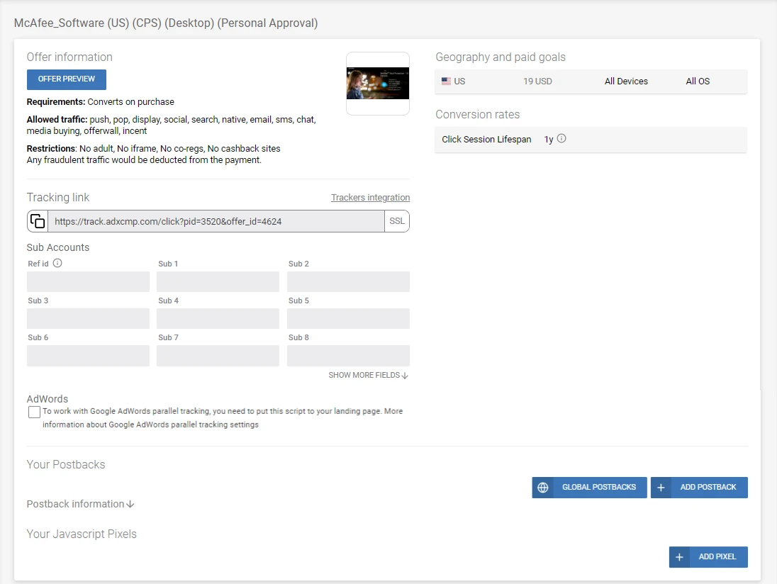Click the Add Pixel button
The width and height of the screenshot is (777, 584).
point(708,557)
